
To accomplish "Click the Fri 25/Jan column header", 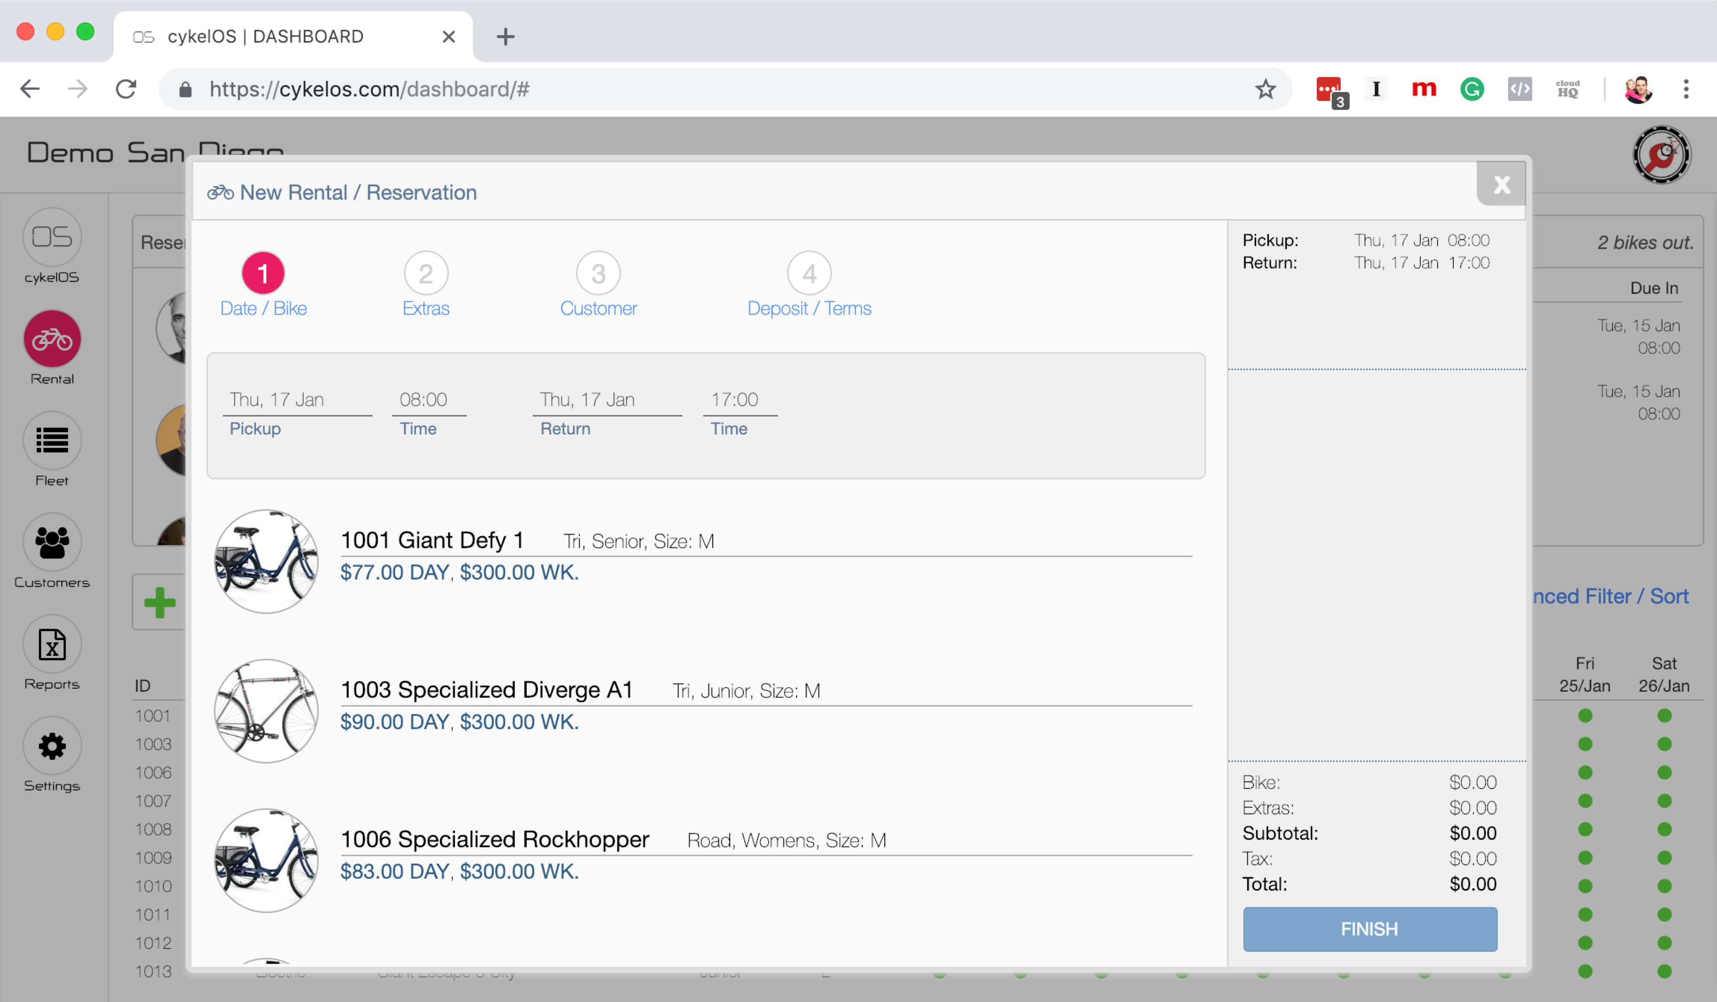I will click(x=1585, y=674).
